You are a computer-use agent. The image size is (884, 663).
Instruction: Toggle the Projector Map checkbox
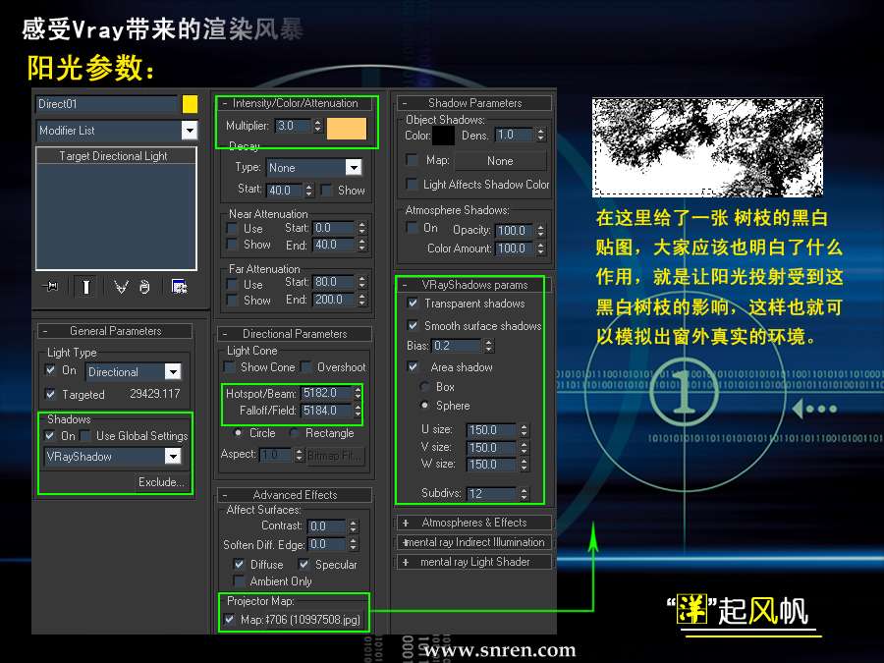tap(229, 619)
